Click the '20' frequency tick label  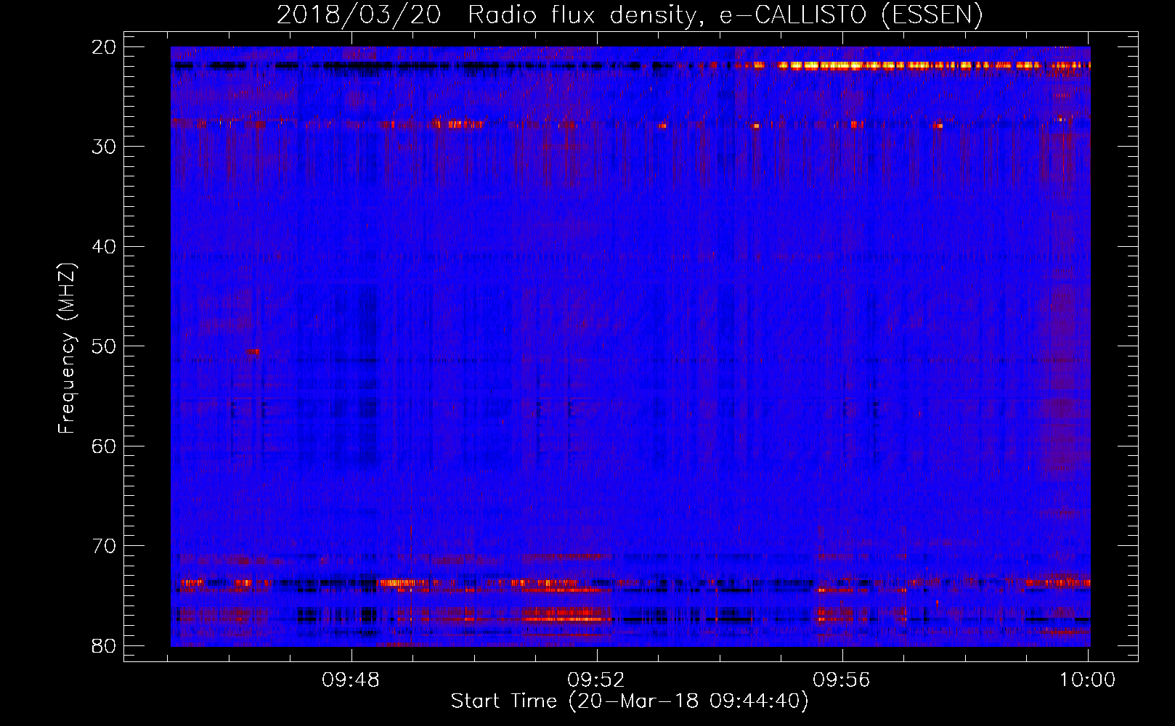105,47
